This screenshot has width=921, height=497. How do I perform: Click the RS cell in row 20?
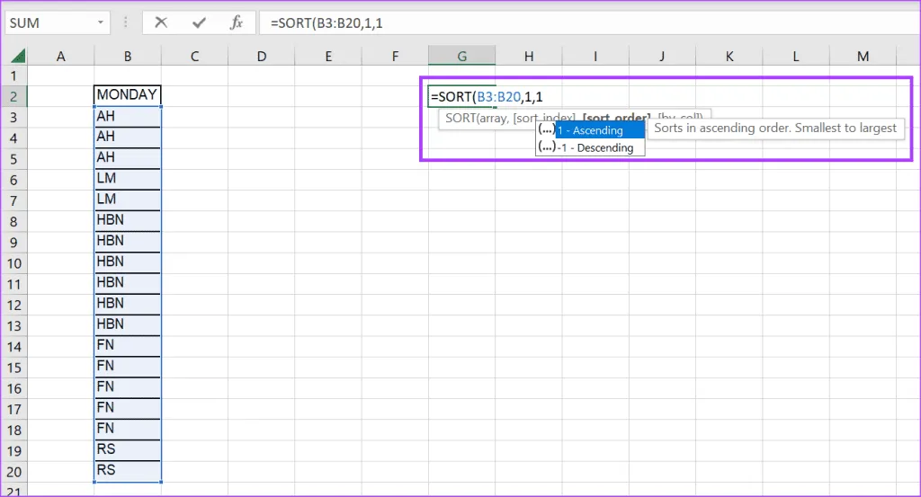point(128,470)
